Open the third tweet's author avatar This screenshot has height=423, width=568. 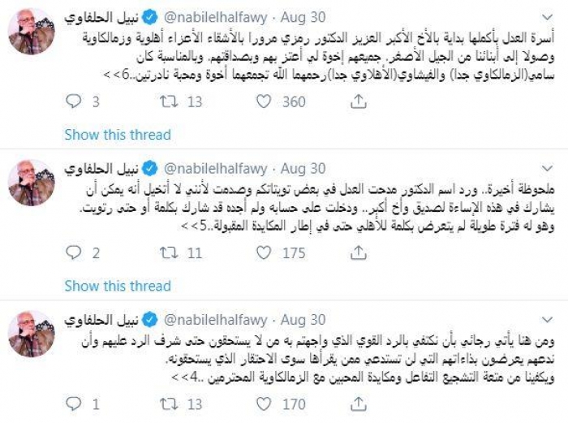[x=31, y=333]
